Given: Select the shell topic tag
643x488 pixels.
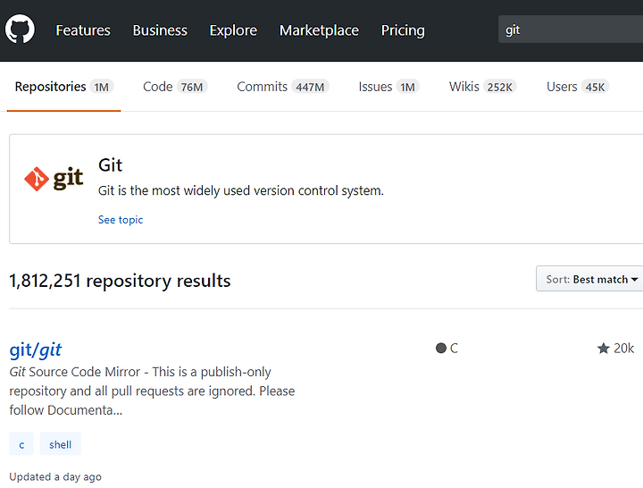Looking at the screenshot, I should [61, 444].
